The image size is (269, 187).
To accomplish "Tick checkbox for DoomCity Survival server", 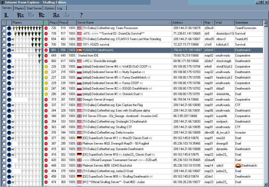I will click(4, 34).
